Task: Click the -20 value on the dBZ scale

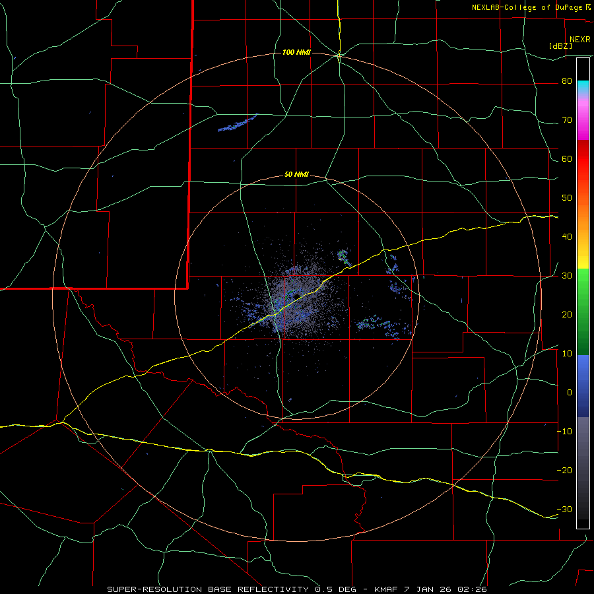Action: (x=564, y=470)
